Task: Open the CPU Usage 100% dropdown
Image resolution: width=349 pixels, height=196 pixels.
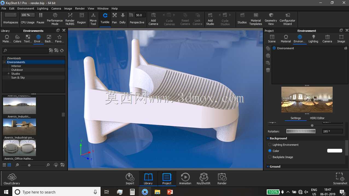Action: (x=28, y=15)
